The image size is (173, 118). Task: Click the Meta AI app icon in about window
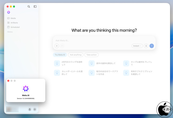(26, 88)
